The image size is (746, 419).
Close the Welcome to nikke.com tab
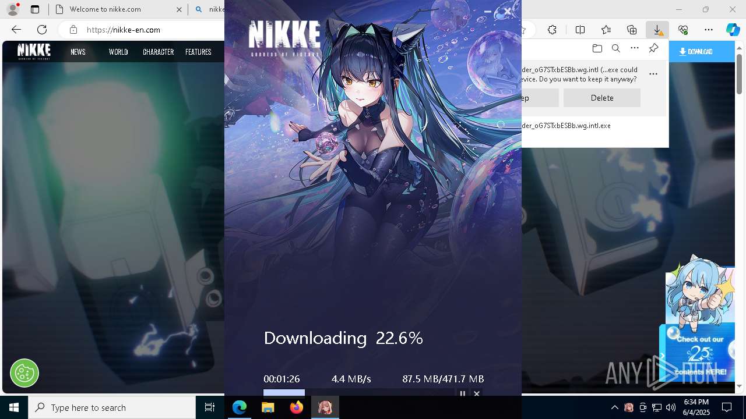coord(179,9)
